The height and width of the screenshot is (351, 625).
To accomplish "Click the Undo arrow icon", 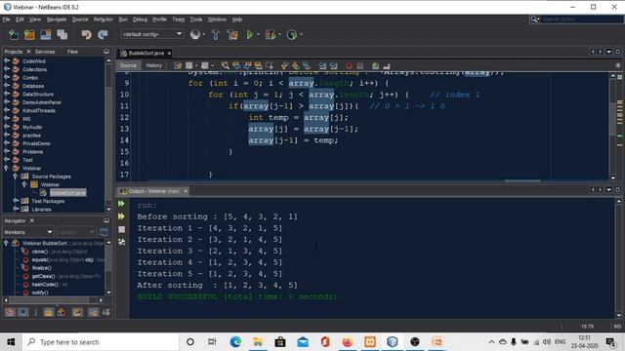I will (86, 35).
